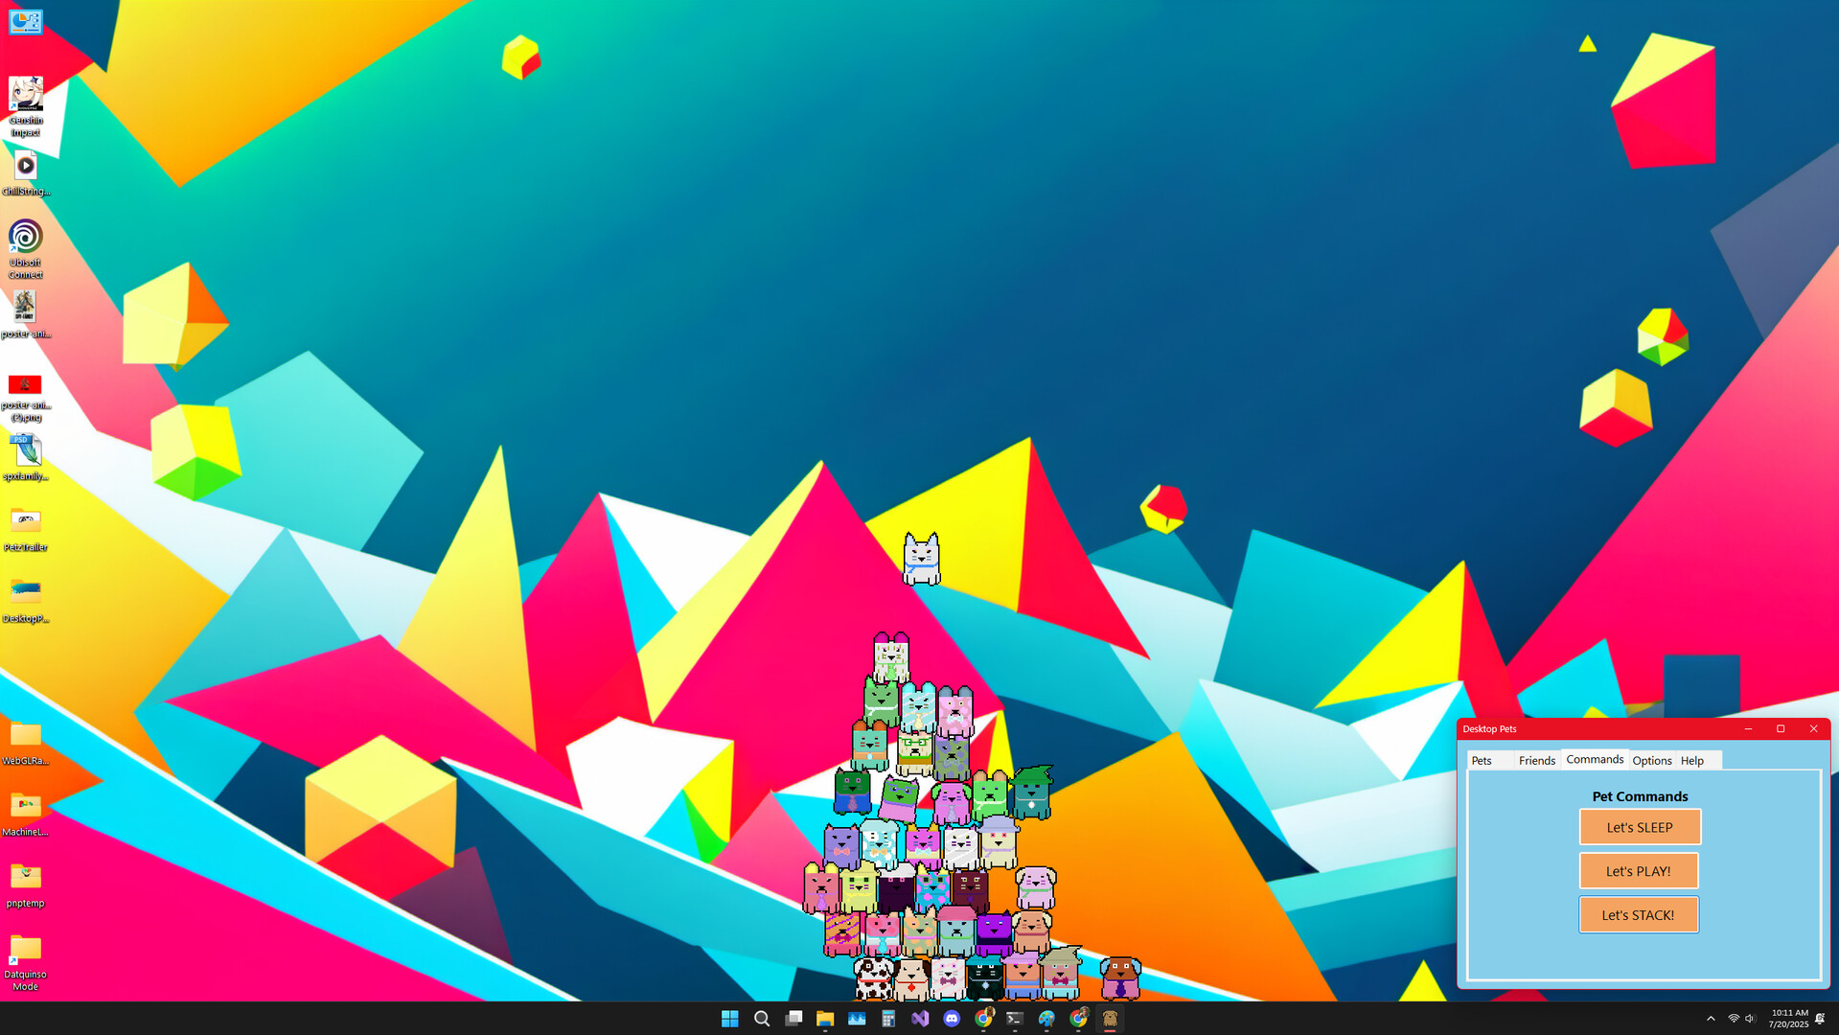Image resolution: width=1839 pixels, height=1035 pixels.
Task: Select the Desktop Pets dog icon on taskbar
Action: pos(1110,1019)
